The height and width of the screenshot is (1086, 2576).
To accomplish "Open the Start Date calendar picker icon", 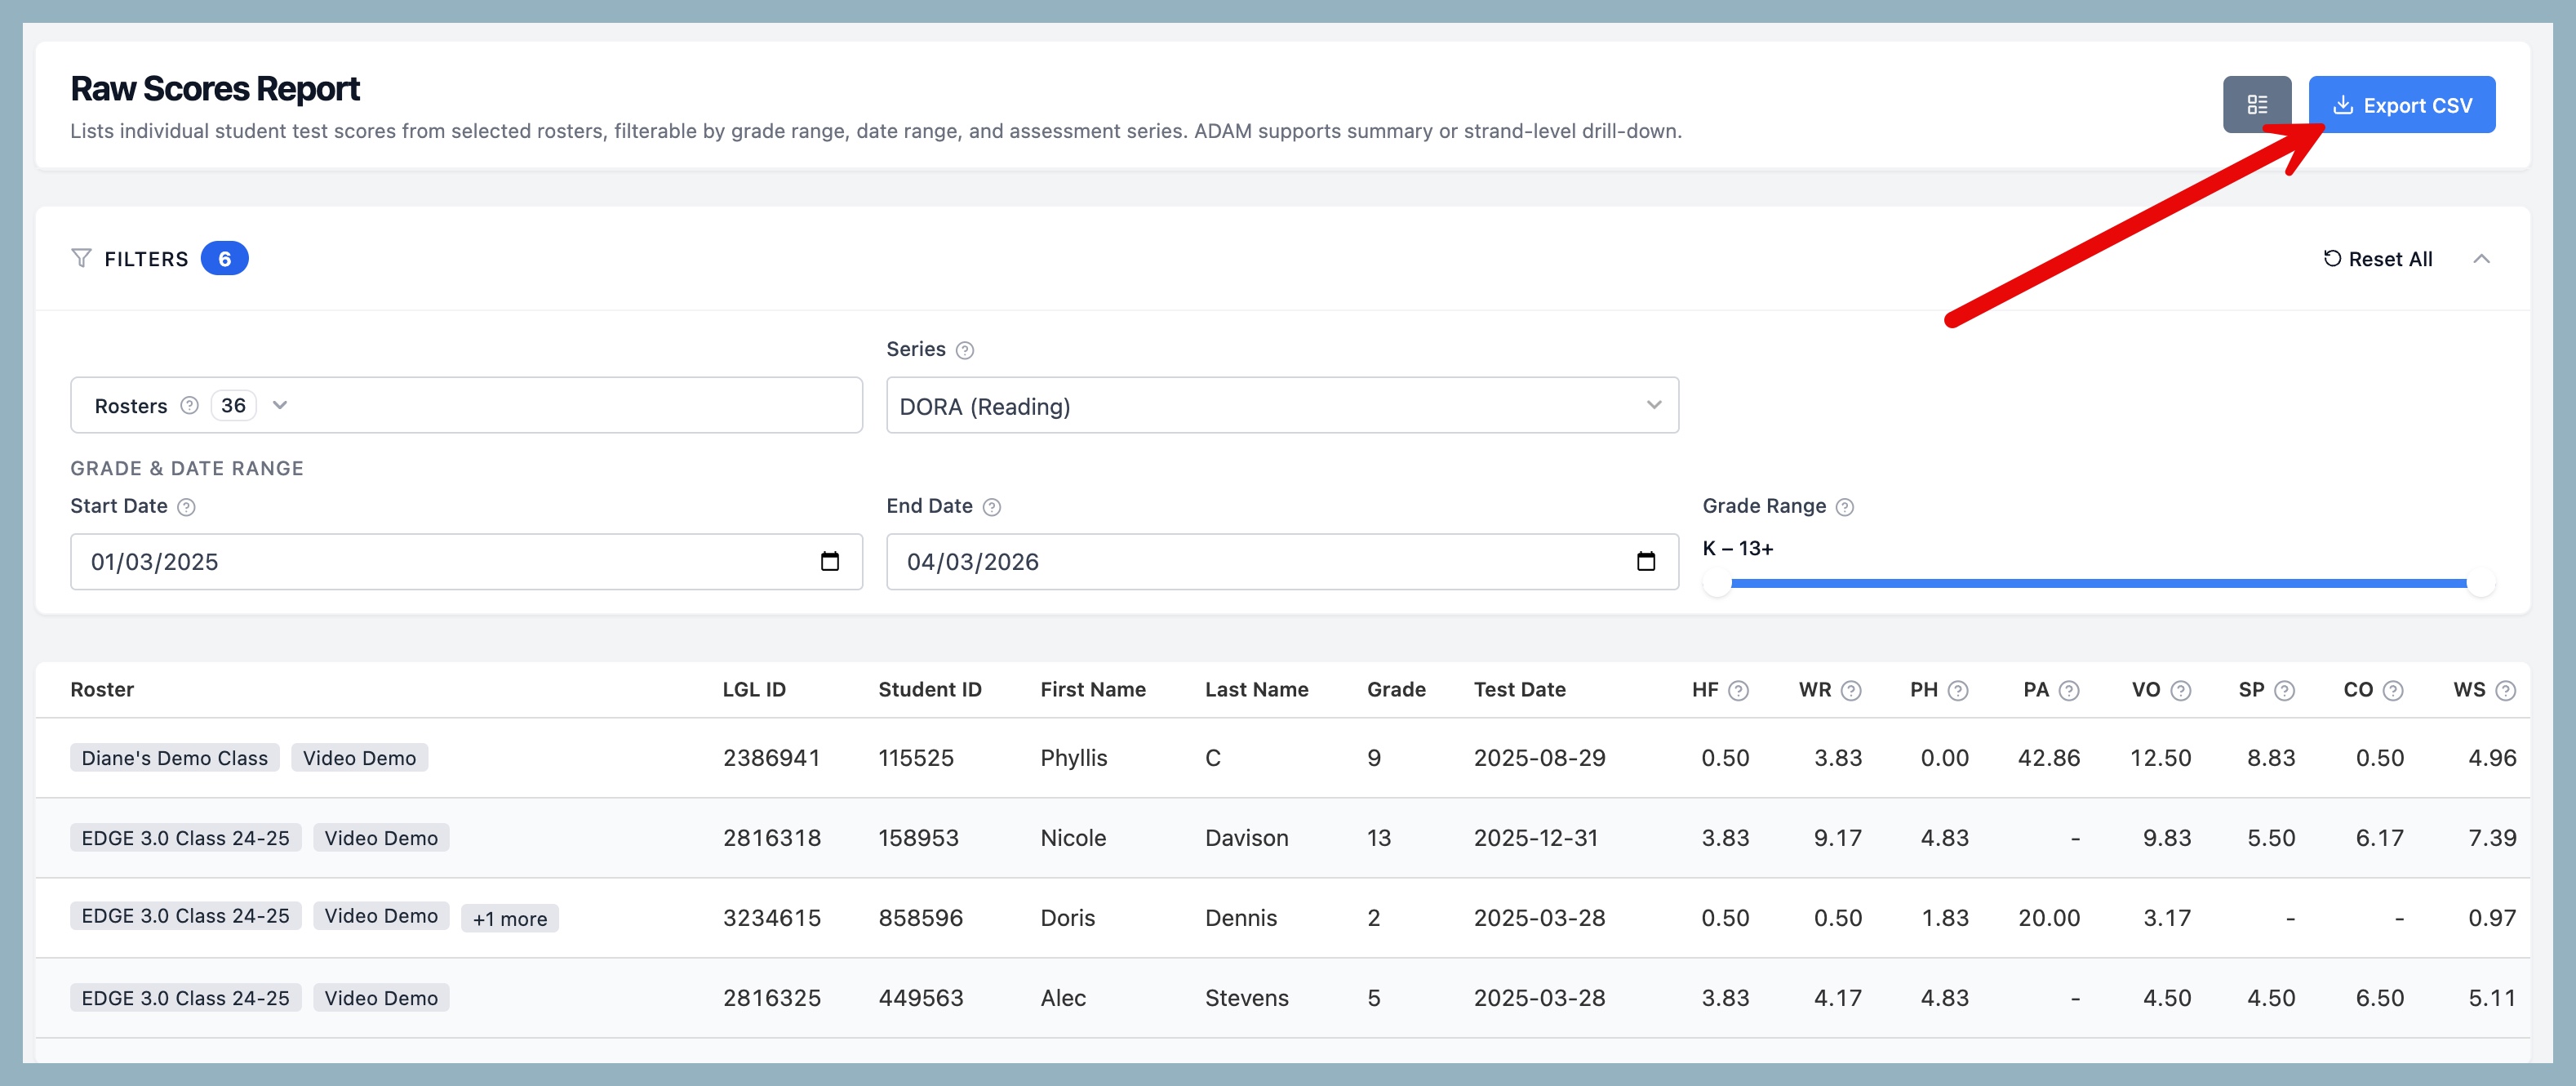I will pyautogui.click(x=829, y=561).
